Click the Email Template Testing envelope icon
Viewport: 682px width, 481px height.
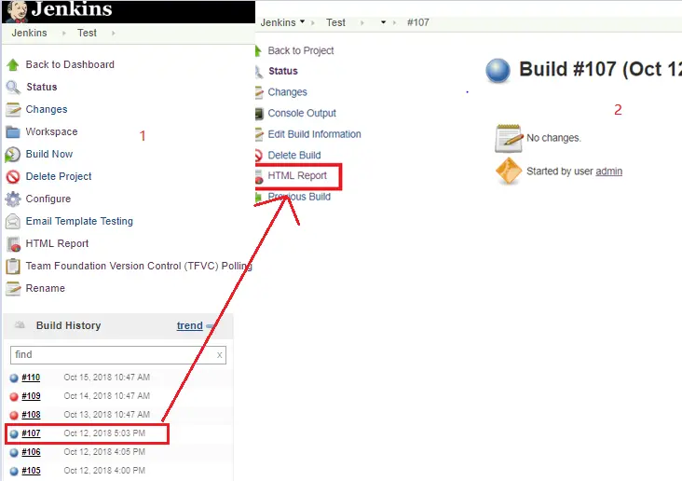[13, 222]
